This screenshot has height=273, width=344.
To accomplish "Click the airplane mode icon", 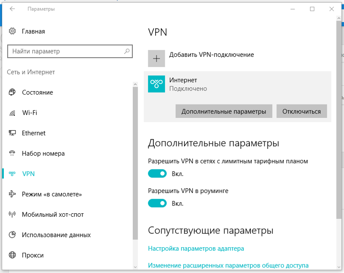I will (x=12, y=194).
